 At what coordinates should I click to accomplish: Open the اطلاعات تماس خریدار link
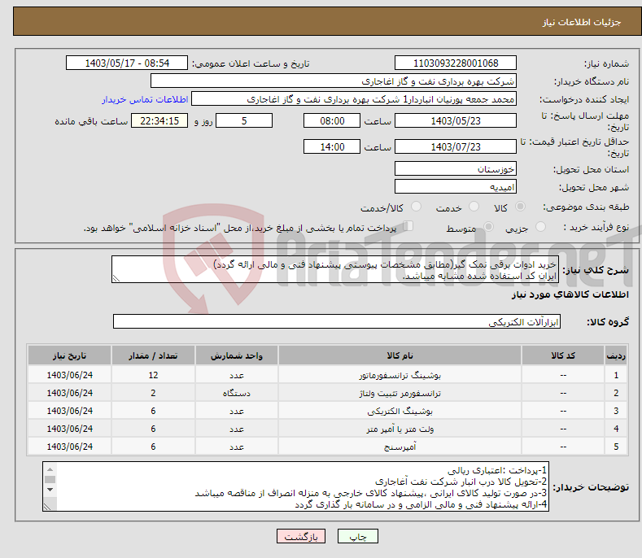(x=145, y=99)
